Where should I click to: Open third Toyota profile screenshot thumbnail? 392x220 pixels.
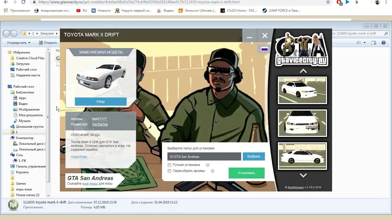[x=302, y=156]
